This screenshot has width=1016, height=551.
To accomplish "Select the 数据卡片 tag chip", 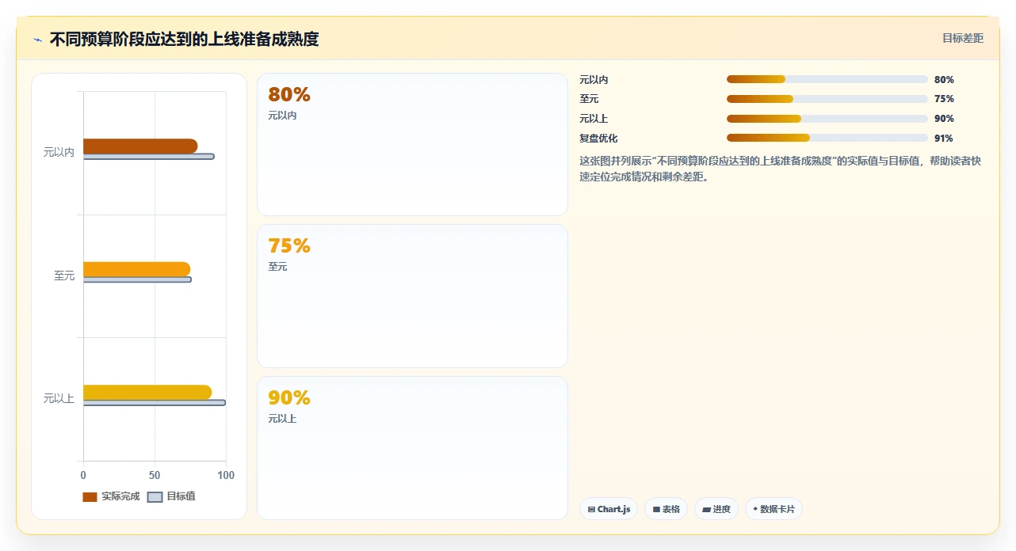I will (x=773, y=509).
